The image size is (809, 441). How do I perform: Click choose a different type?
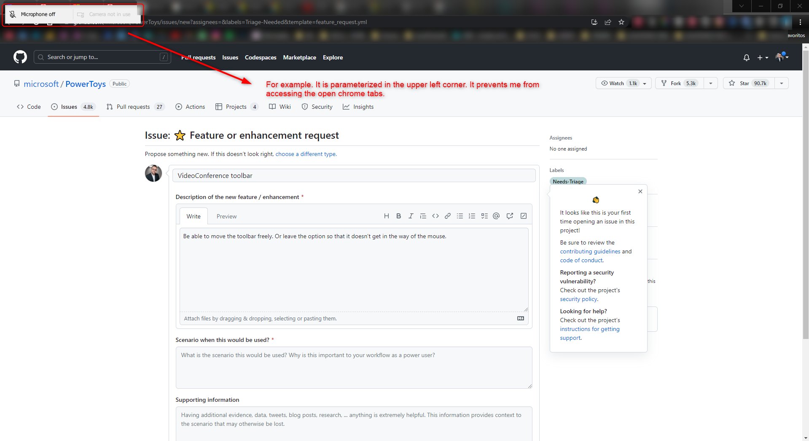coord(305,154)
